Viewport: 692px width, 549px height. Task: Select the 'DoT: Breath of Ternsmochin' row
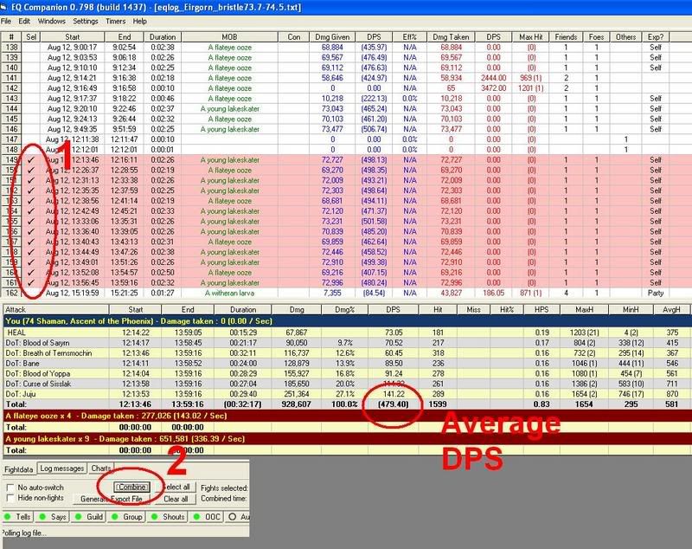347,353
